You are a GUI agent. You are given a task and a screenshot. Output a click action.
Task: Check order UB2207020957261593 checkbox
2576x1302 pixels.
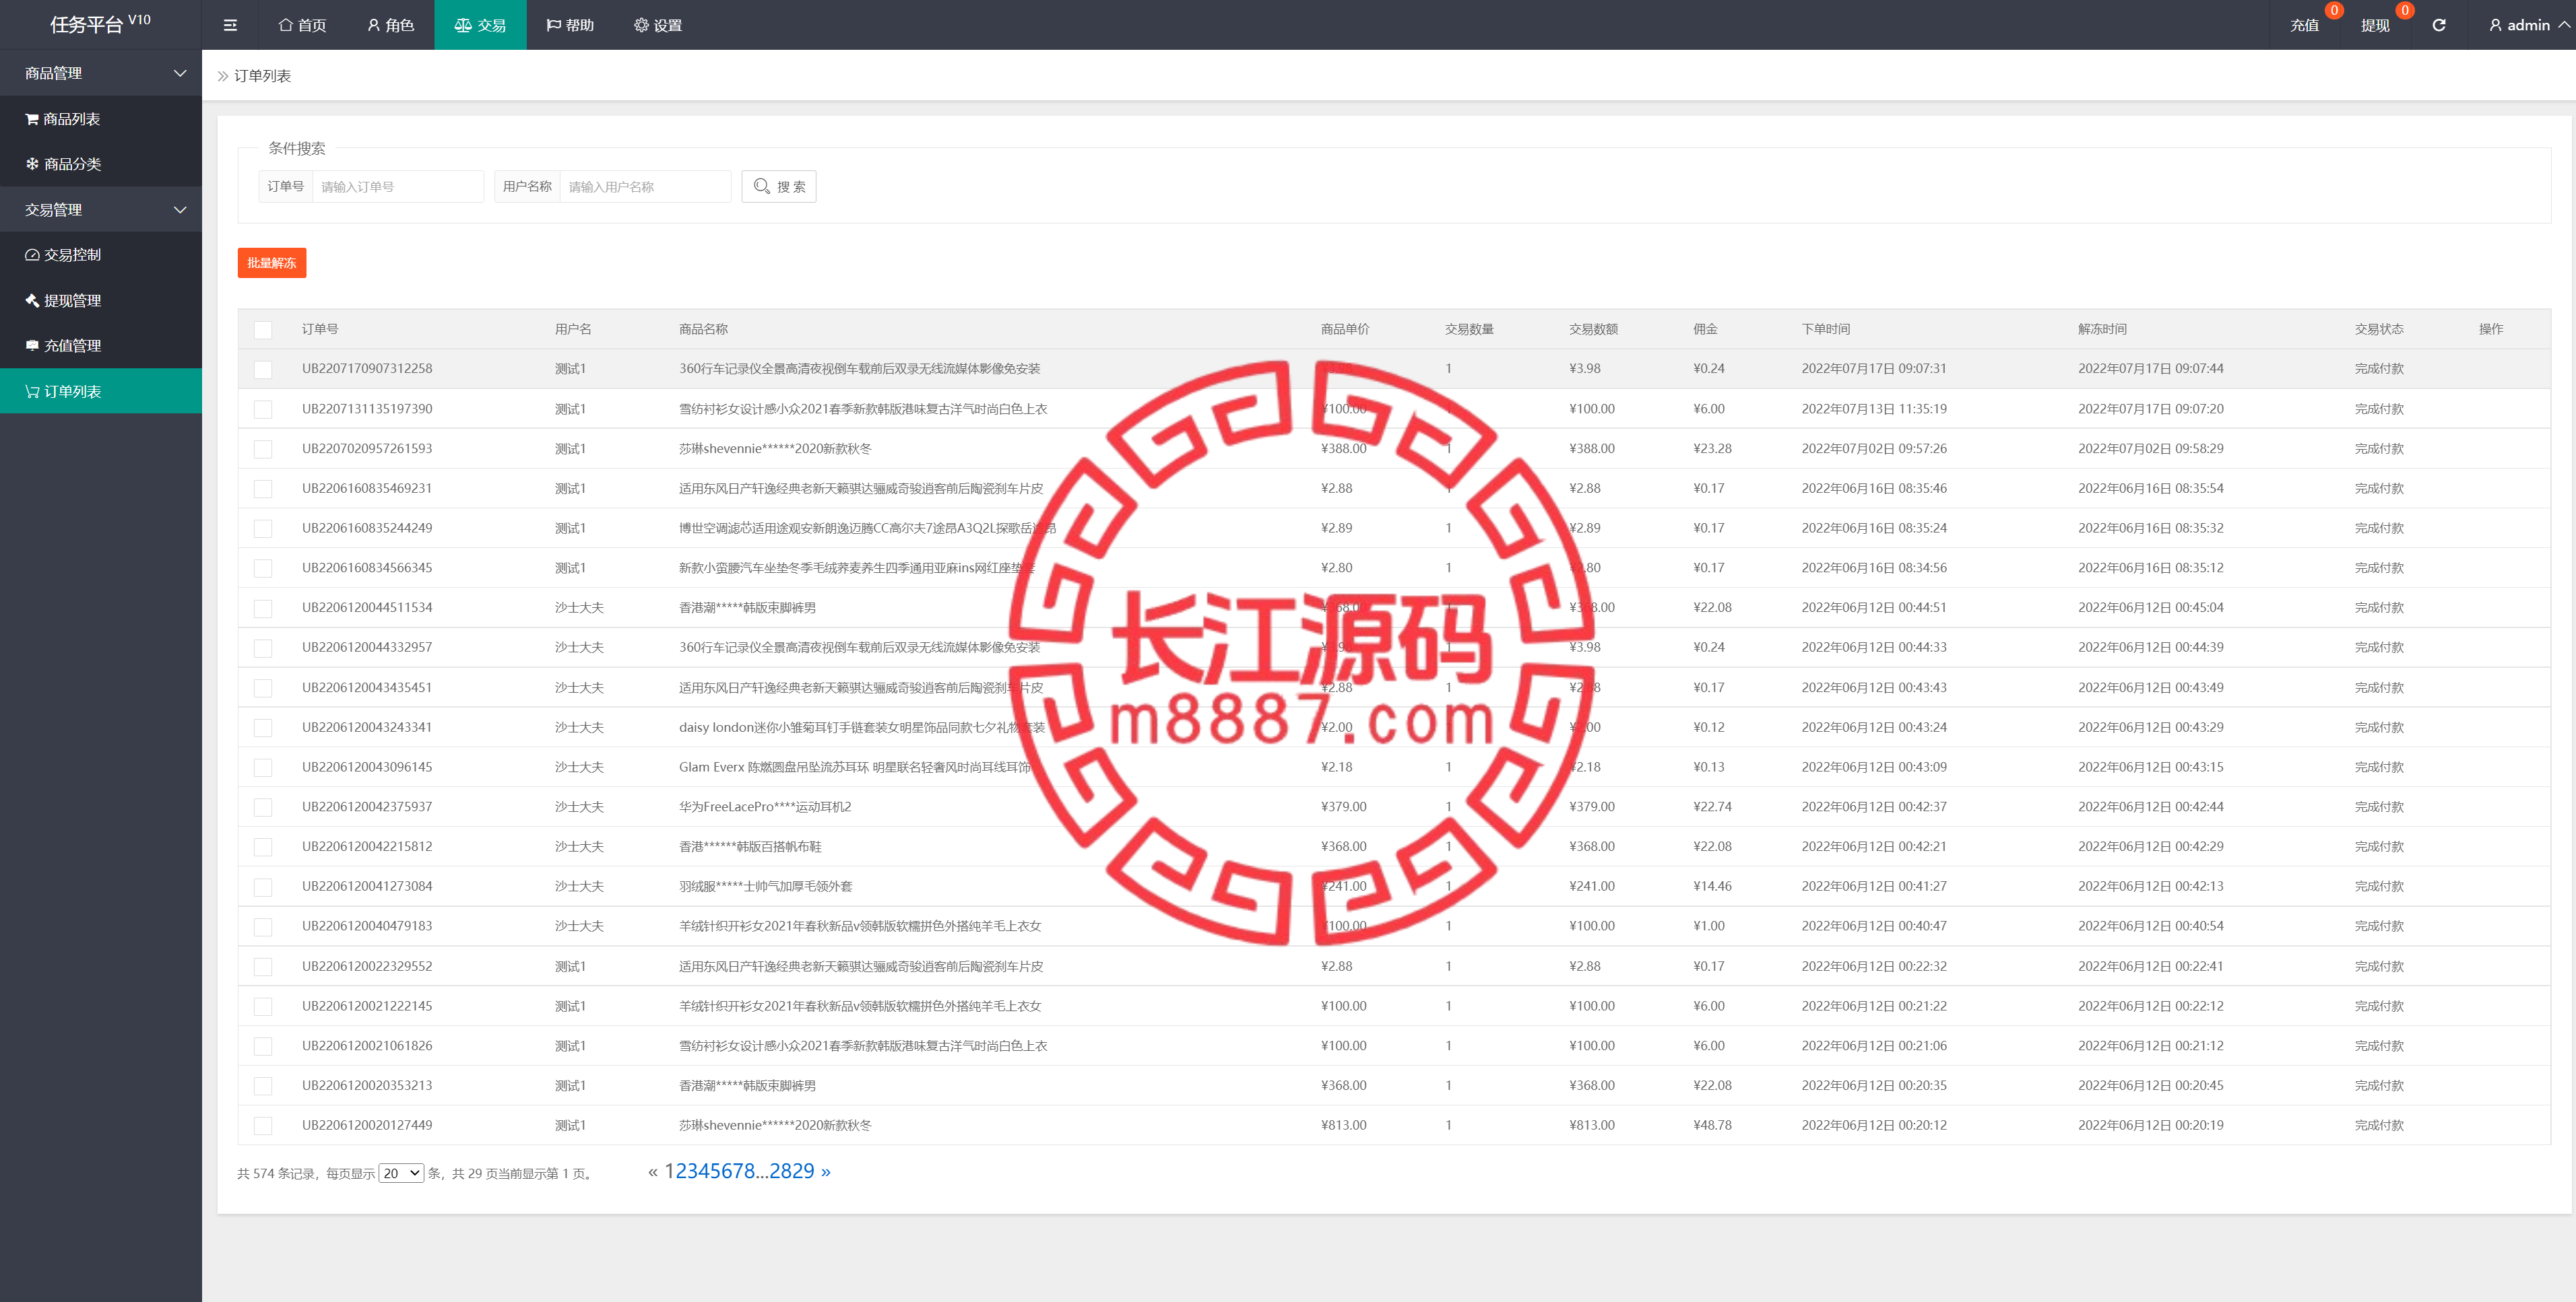pos(263,450)
